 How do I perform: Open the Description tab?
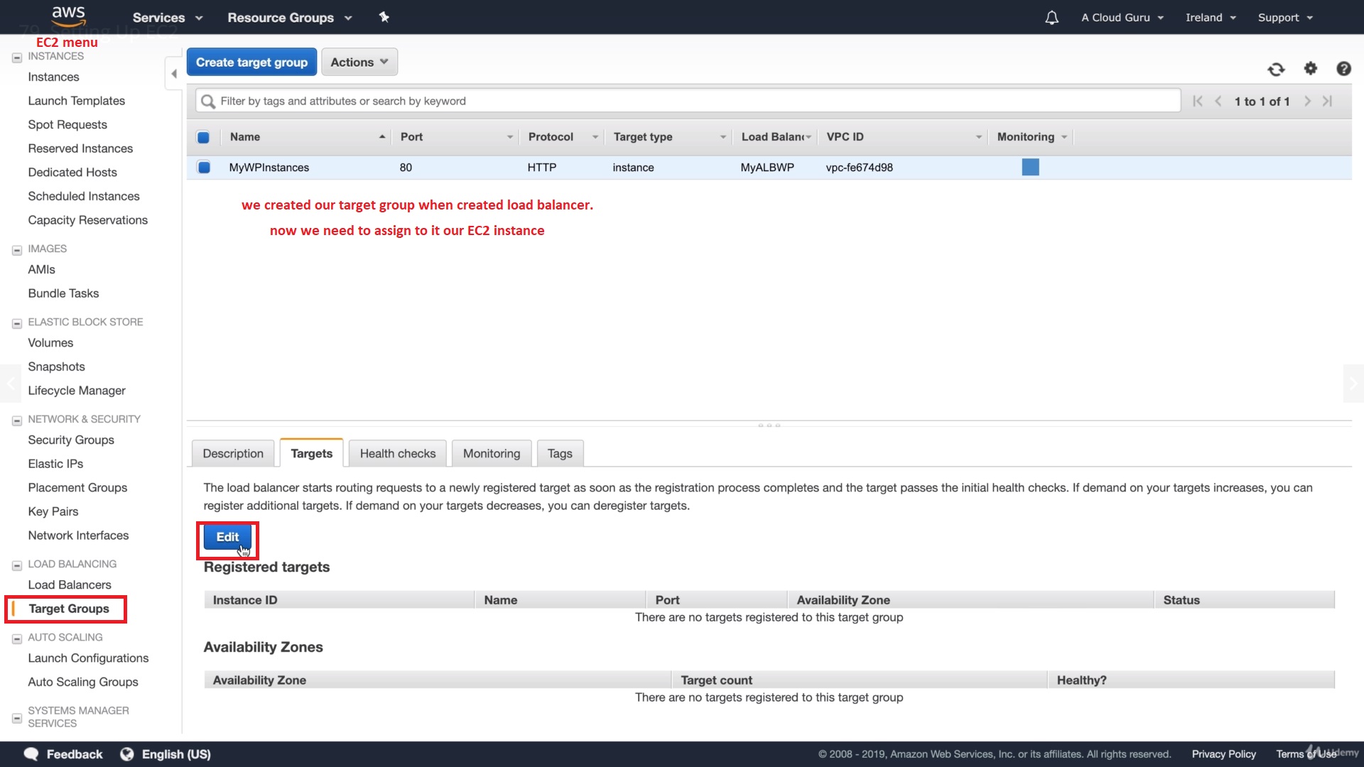point(233,453)
